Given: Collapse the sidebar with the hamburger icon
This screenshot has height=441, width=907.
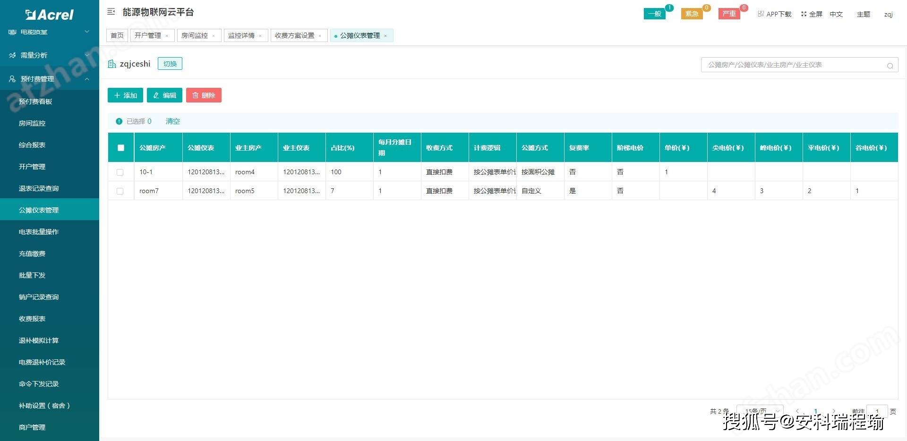Looking at the screenshot, I should coord(111,12).
